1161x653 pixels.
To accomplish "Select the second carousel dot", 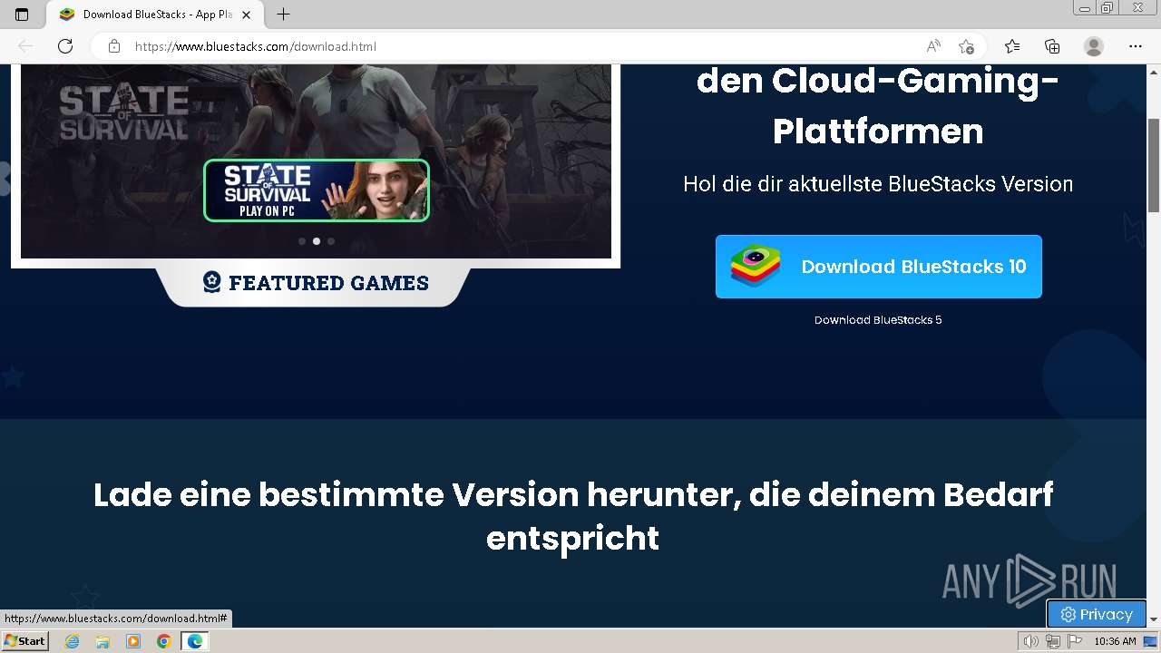I will [317, 241].
